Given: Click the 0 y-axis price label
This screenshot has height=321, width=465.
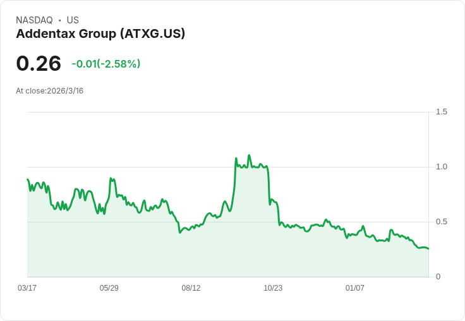Looking at the screenshot, I should tap(438, 277).
